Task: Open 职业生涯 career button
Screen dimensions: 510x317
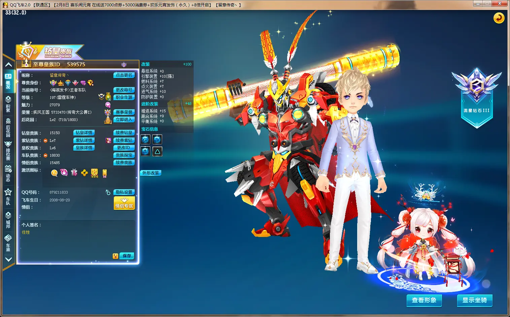Action: [x=124, y=97]
